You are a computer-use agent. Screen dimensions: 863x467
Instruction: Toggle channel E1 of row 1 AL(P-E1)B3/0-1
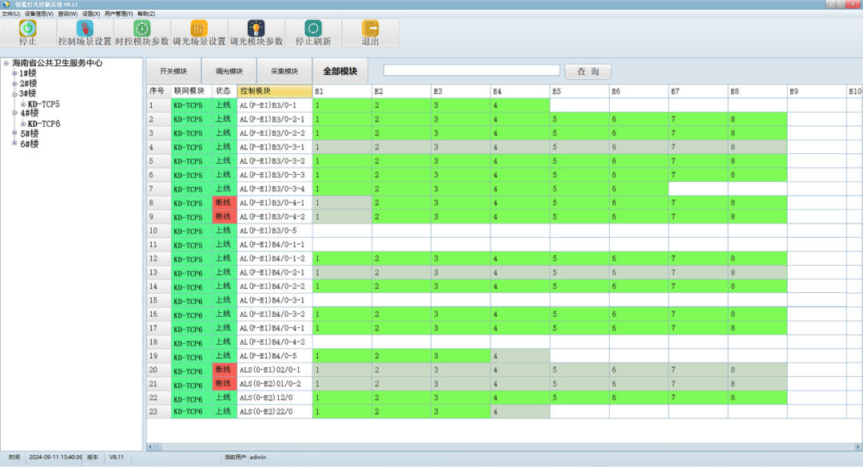pos(341,105)
